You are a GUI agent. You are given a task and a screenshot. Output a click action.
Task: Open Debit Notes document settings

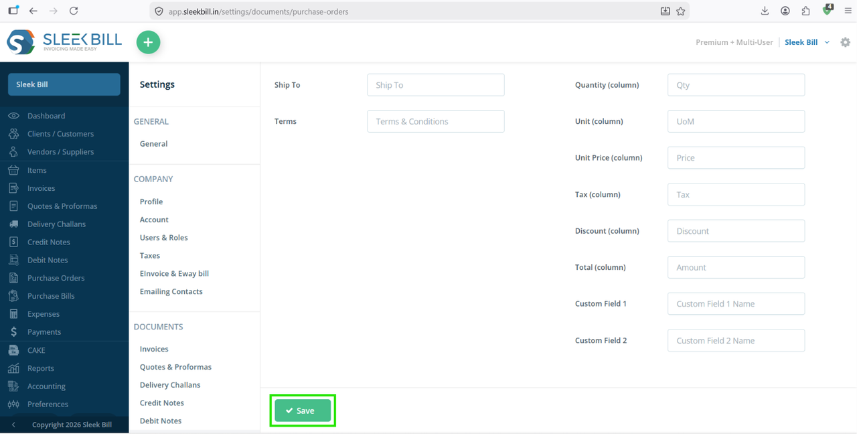pos(161,421)
